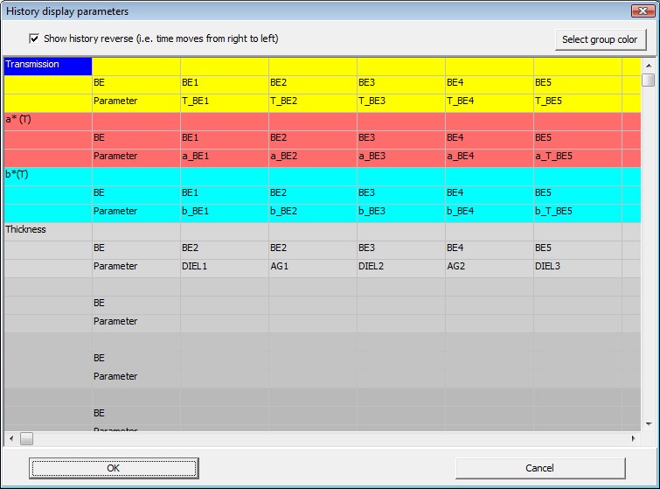Click the a_BE2 parameter cell

(312, 157)
